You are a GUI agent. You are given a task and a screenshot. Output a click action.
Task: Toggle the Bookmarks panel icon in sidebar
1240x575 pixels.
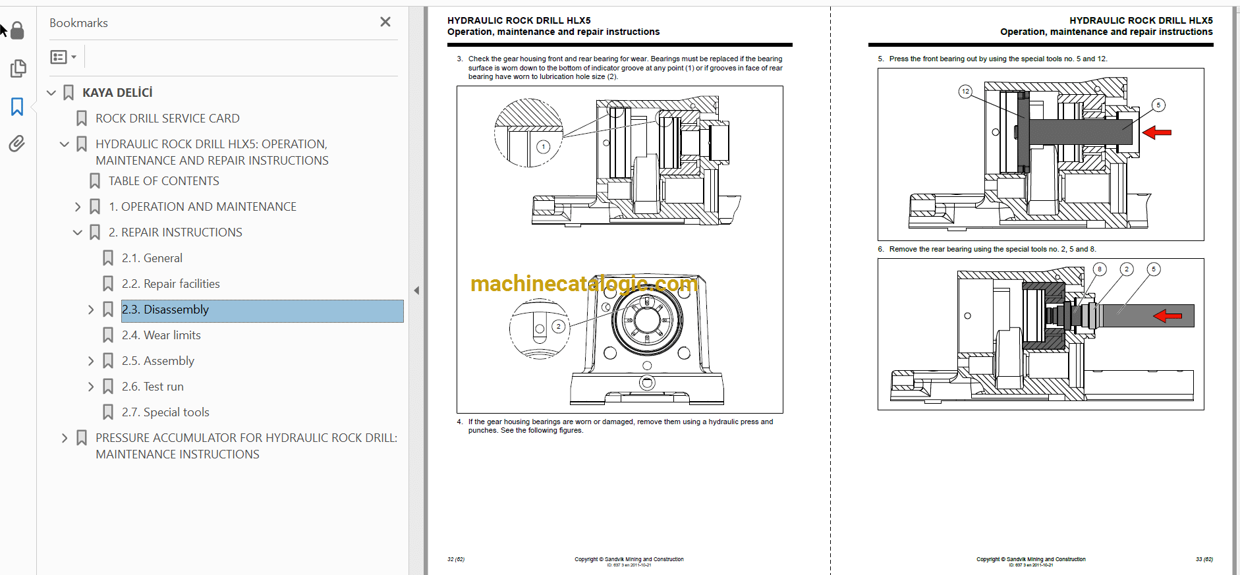(x=17, y=107)
